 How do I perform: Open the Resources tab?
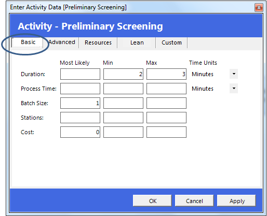tap(98, 42)
